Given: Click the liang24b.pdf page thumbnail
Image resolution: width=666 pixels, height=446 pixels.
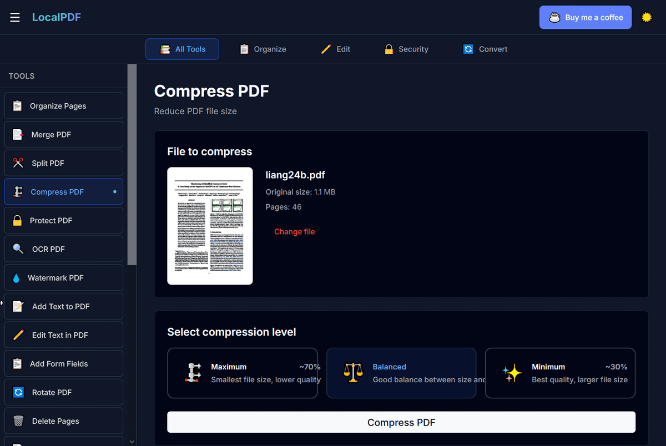Looking at the screenshot, I should click(210, 226).
